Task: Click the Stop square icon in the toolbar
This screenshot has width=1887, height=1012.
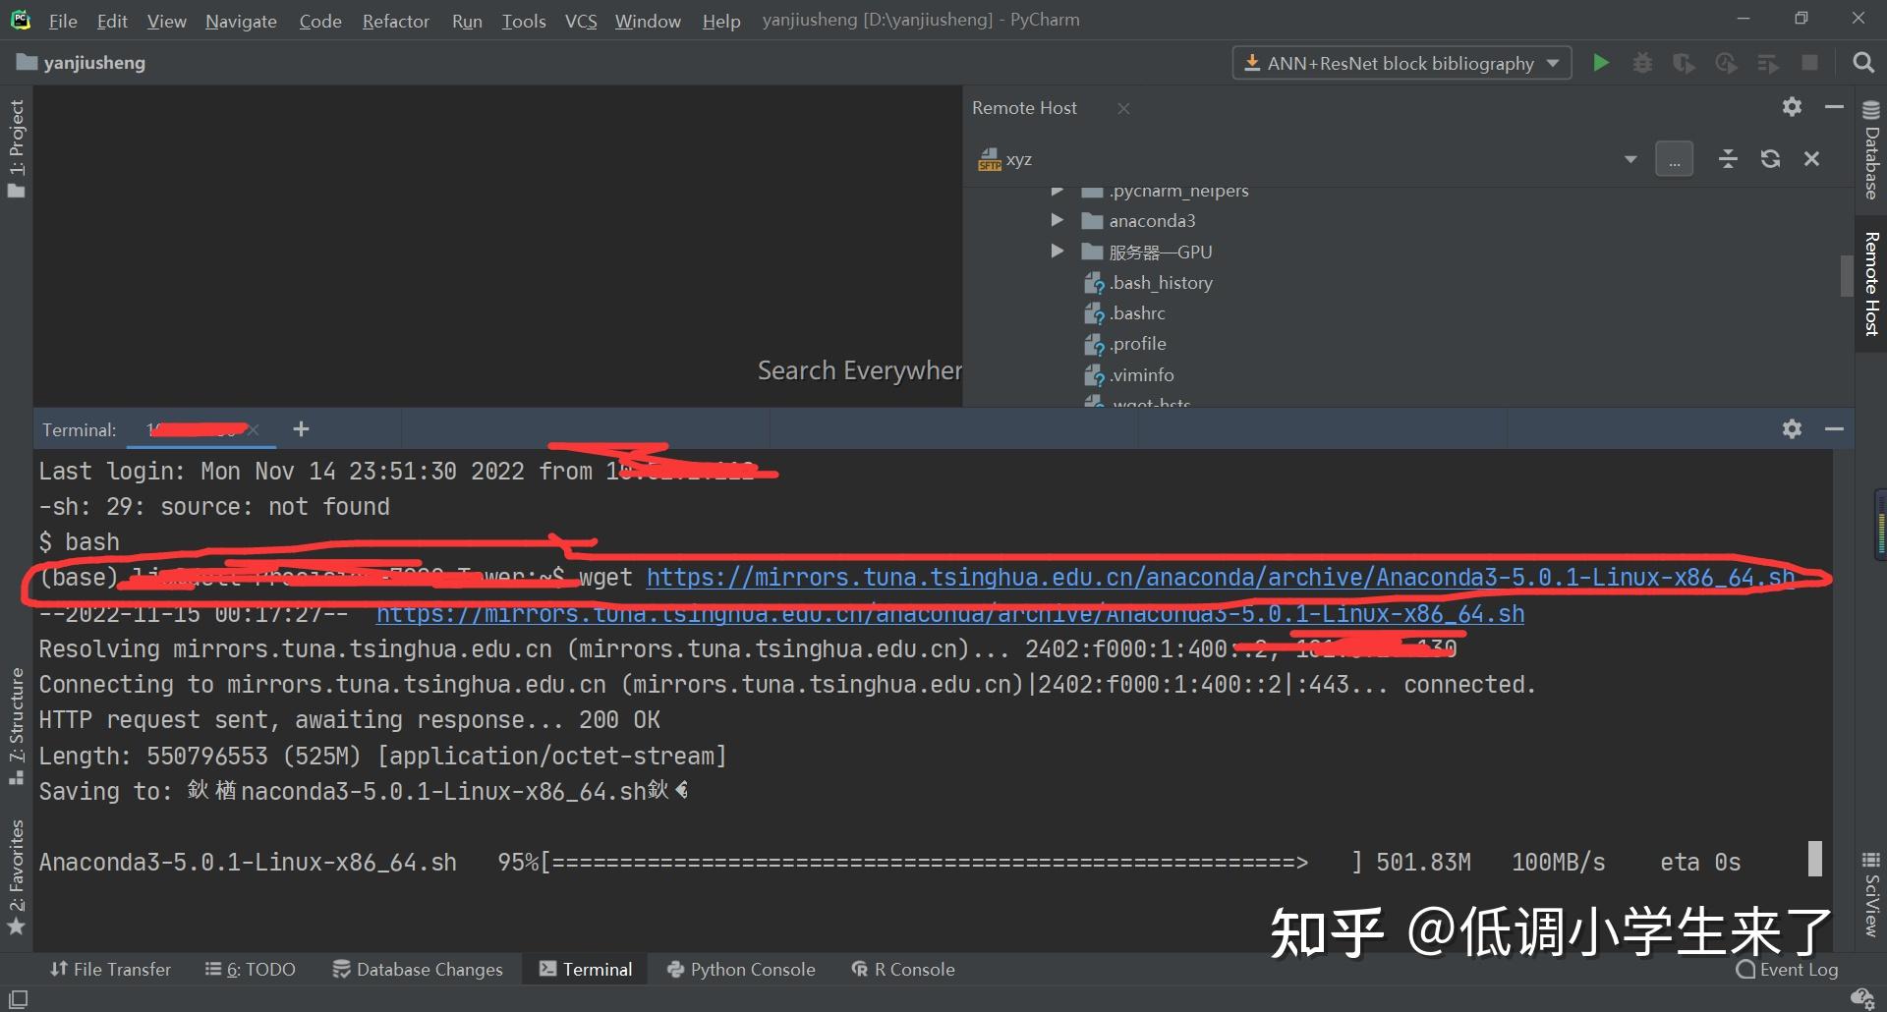Action: [x=1809, y=63]
